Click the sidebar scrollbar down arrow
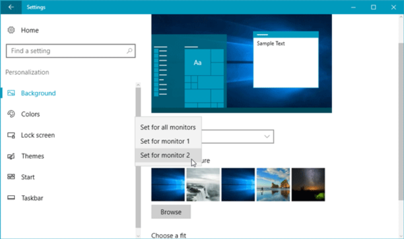The height and width of the screenshot is (239, 404). pyautogui.click(x=138, y=236)
